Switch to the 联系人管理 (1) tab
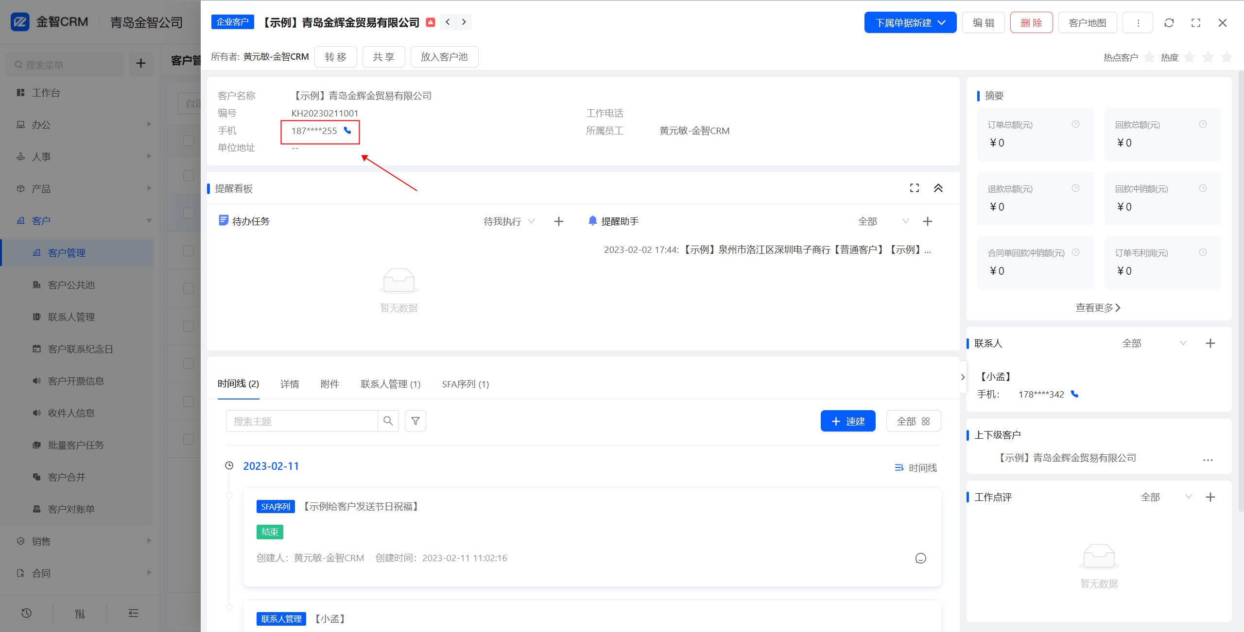This screenshot has width=1244, height=632. [391, 384]
